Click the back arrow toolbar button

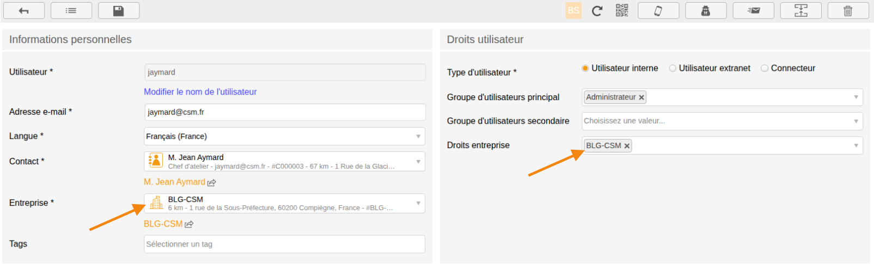[24, 10]
